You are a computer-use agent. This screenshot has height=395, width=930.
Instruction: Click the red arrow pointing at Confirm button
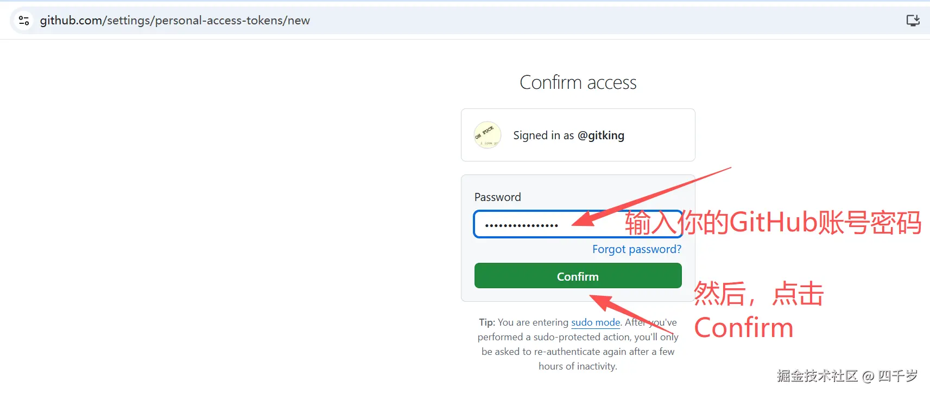(631, 314)
